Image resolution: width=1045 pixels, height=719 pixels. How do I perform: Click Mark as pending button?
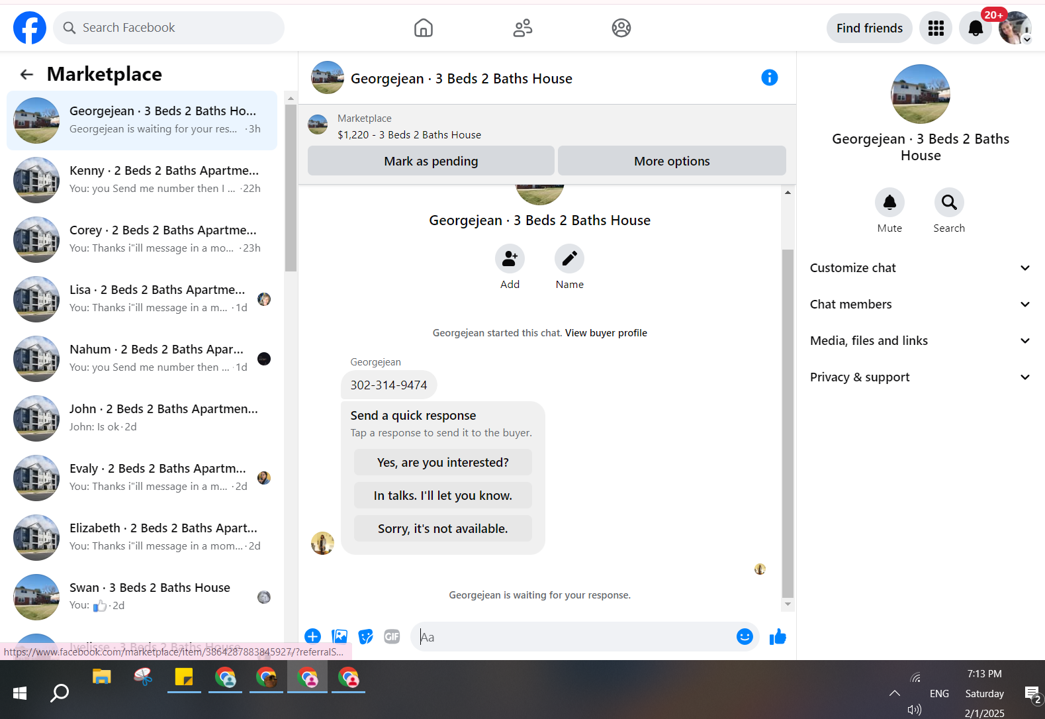click(x=431, y=161)
